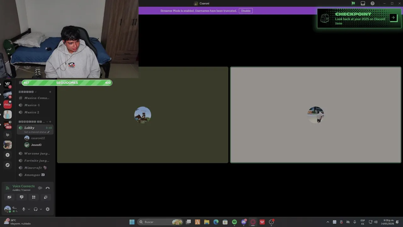This screenshot has width=403, height=227.
Task: Open Opera GX from the taskbar
Action: click(x=253, y=222)
